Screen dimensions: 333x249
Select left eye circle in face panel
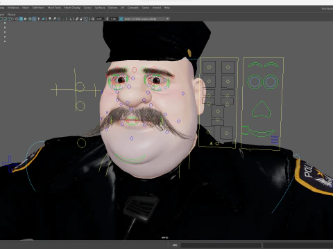255,82
